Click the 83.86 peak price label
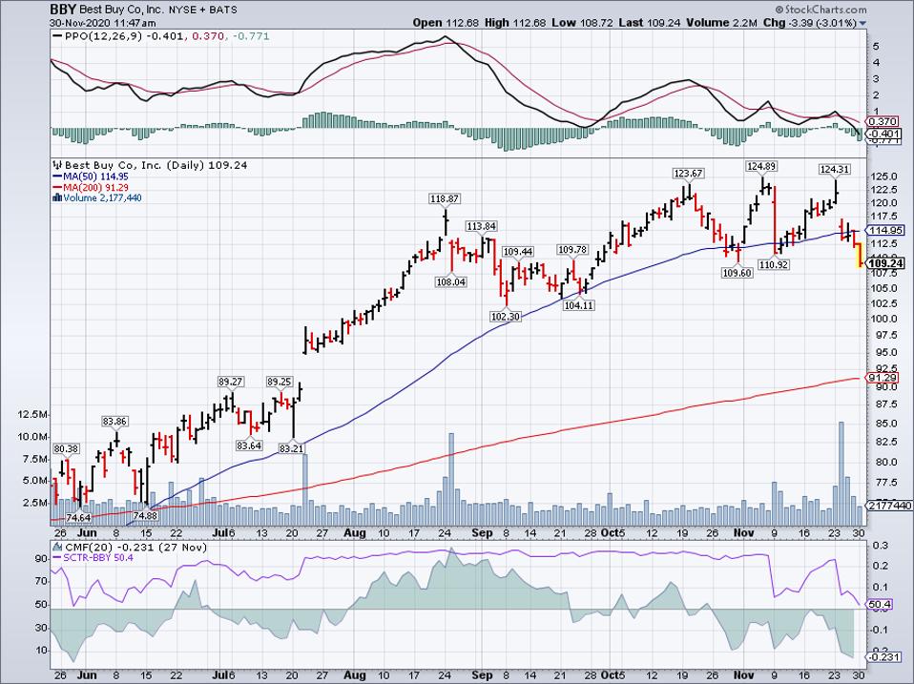This screenshot has width=914, height=684. pyautogui.click(x=115, y=422)
